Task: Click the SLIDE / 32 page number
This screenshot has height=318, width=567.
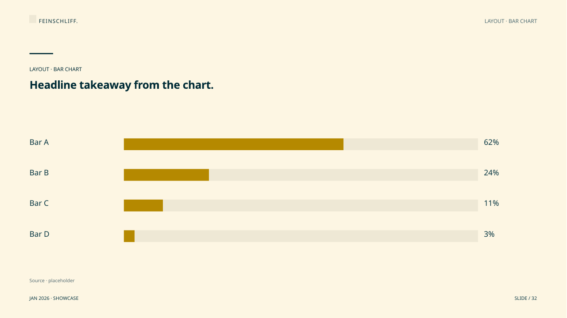Action: coord(526,299)
